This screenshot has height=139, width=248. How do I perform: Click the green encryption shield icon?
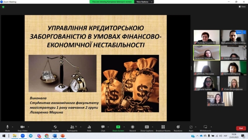pyautogui.click(x=3, y=7)
